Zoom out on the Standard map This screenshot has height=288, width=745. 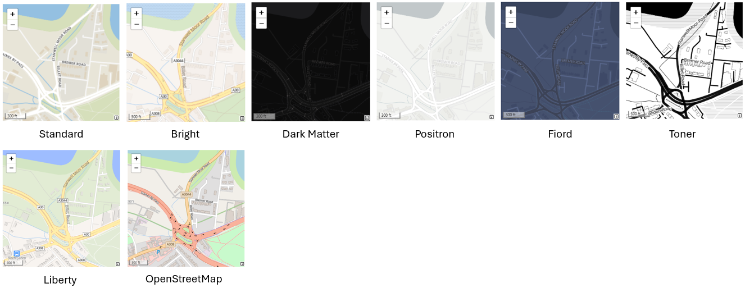pyautogui.click(x=12, y=25)
